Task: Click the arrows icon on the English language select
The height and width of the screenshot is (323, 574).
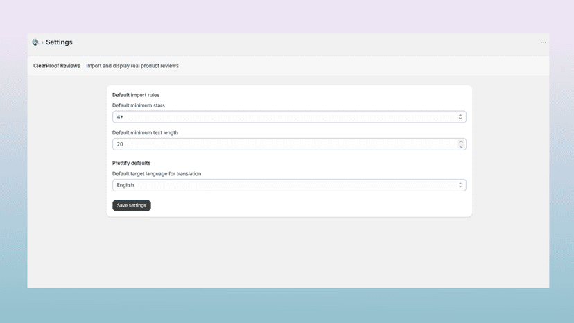Action: (x=460, y=185)
